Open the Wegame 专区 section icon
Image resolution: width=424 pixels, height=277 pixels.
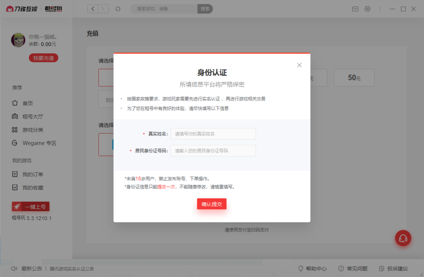(x=15, y=143)
